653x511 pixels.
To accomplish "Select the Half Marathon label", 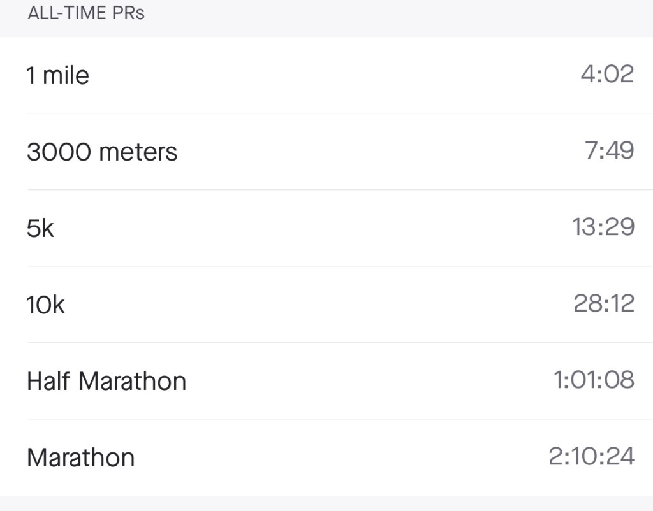I will (x=106, y=381).
